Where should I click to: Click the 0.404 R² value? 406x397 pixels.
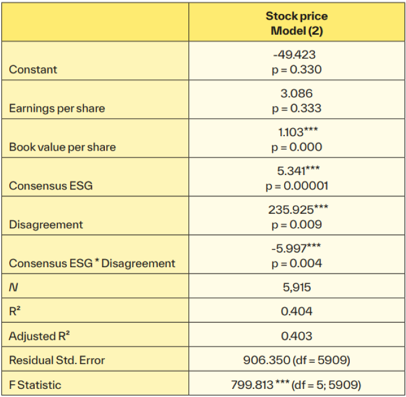point(297,311)
